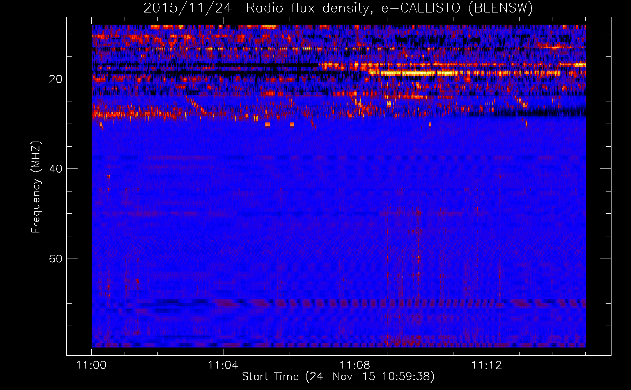Screen dimensions: 631x390
Task: Click the '11:04' time tick label
Action: click(x=223, y=365)
